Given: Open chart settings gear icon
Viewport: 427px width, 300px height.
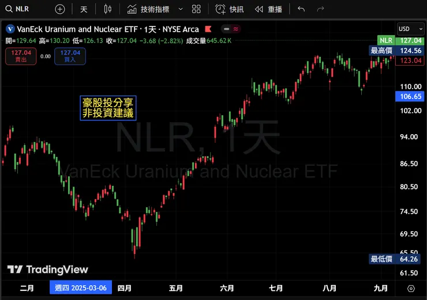Looking at the screenshot, I should click(411, 288).
